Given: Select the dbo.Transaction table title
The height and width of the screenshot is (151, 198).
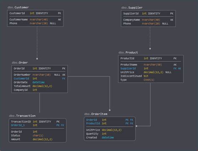Looking at the screenshot, I should coord(22,116).
